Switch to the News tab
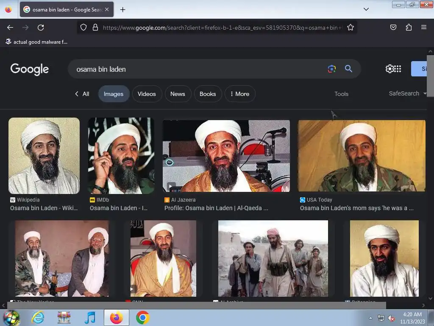 click(x=178, y=94)
